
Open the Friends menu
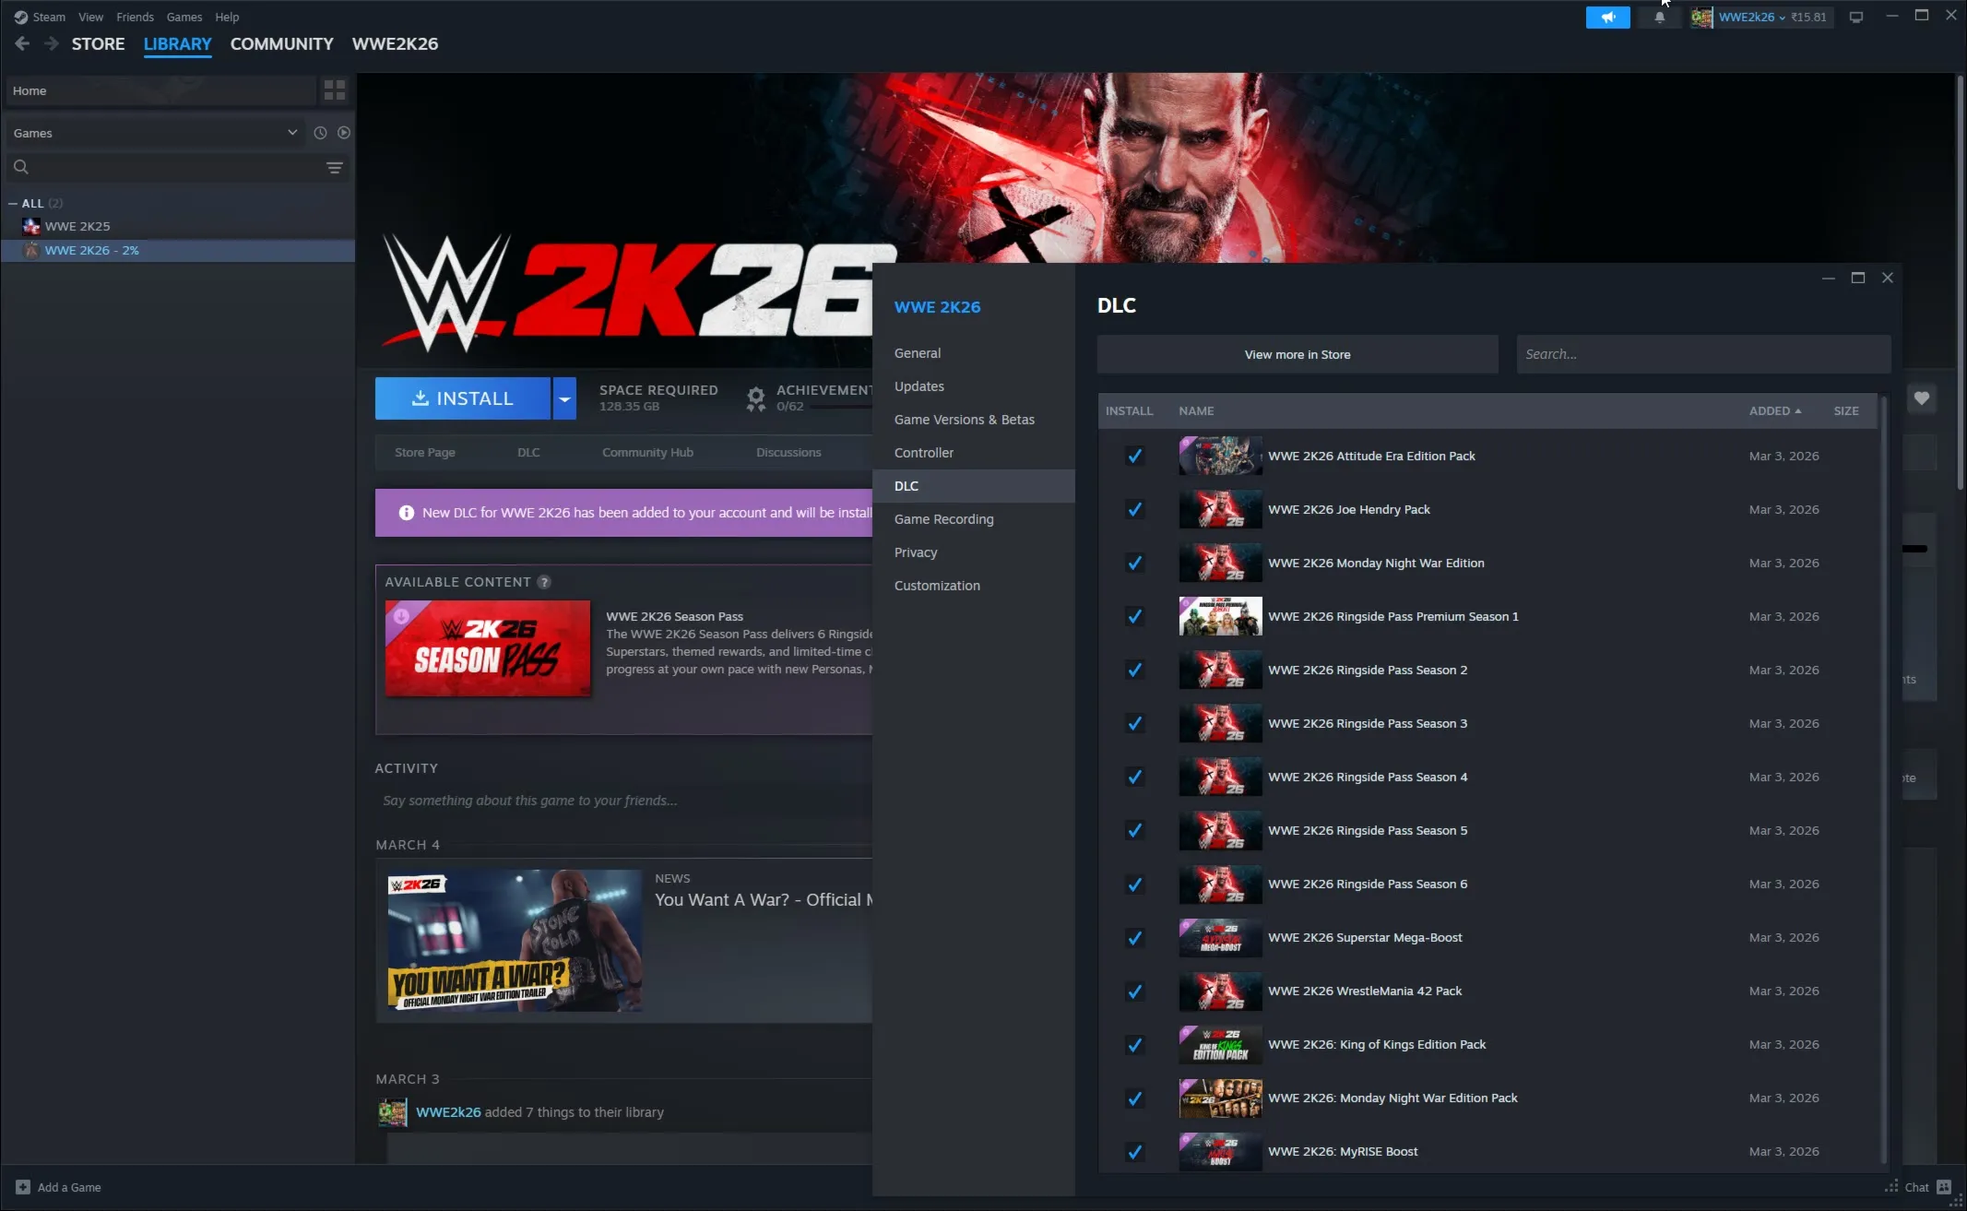(x=135, y=17)
